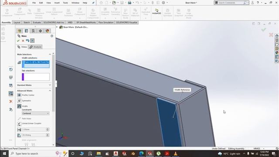Toggle the Width mate type

19,106
